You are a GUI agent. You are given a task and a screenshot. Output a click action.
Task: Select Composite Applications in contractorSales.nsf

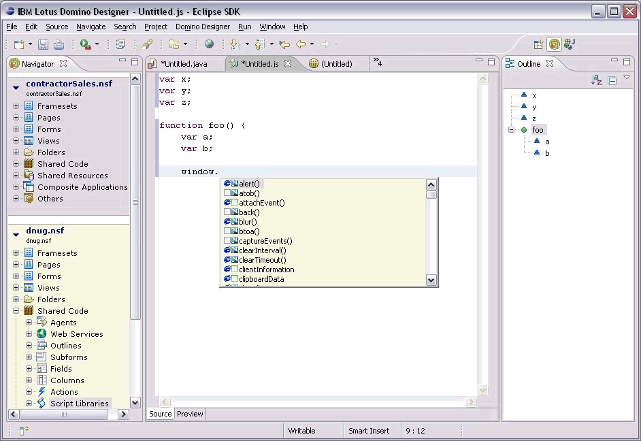pyautogui.click(x=82, y=187)
